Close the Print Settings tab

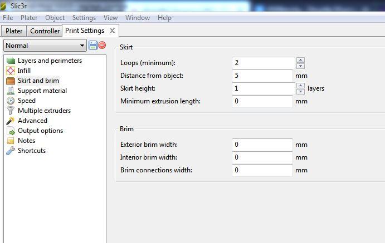coord(112,31)
